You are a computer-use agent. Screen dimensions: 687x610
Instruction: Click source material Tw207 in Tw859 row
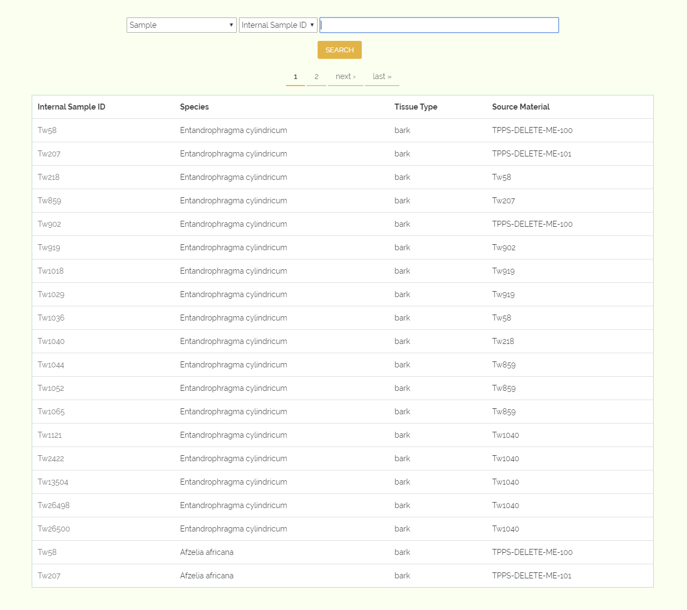(504, 201)
